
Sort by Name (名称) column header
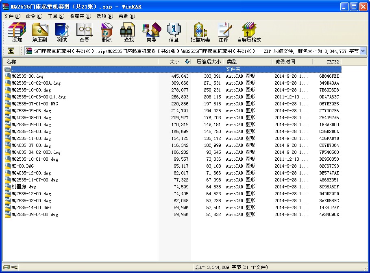pos(80,61)
